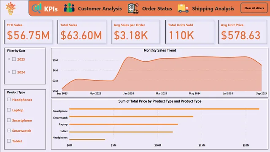
Task: Click the Sum of Total Price chart title
Action: pyautogui.click(x=160, y=101)
